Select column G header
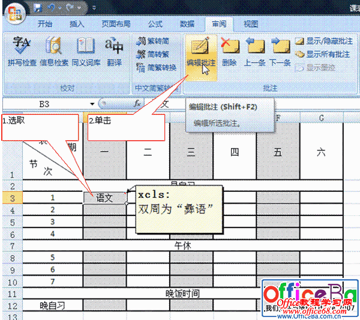The width and height of the screenshot is (360, 320). click(x=322, y=118)
